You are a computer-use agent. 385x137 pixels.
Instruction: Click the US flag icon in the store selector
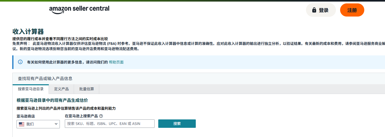(22, 124)
